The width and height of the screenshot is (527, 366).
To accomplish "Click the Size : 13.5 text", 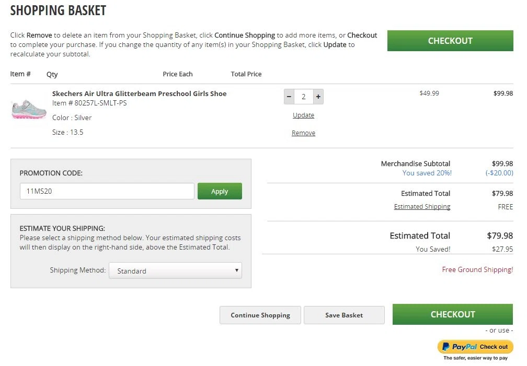I will (67, 132).
